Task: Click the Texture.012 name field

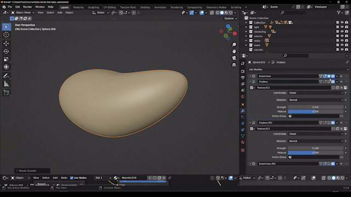Action: pos(294,88)
